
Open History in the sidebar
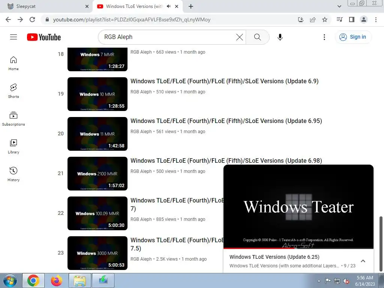click(x=13, y=174)
